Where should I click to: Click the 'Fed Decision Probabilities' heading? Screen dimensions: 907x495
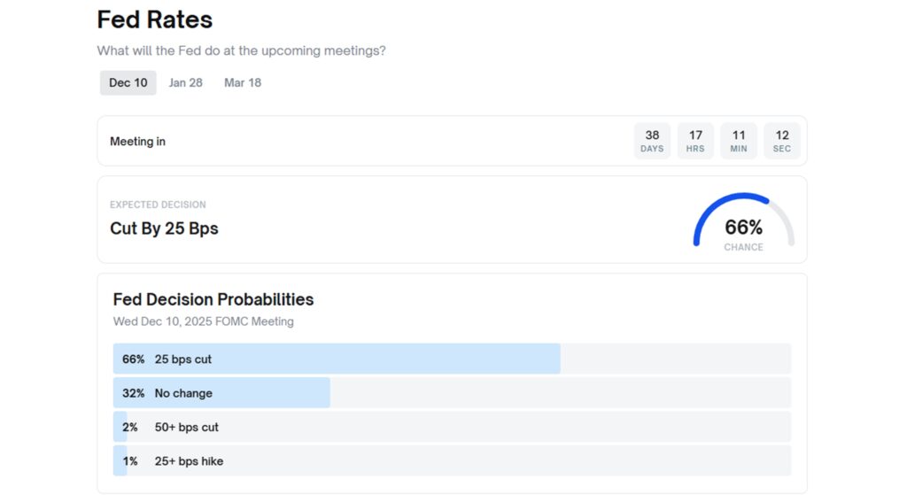coord(213,299)
